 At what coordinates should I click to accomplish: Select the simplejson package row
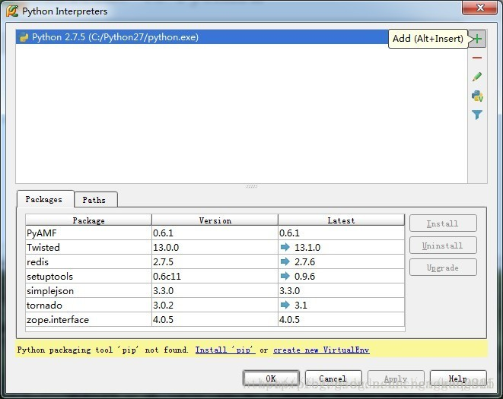tap(215, 290)
